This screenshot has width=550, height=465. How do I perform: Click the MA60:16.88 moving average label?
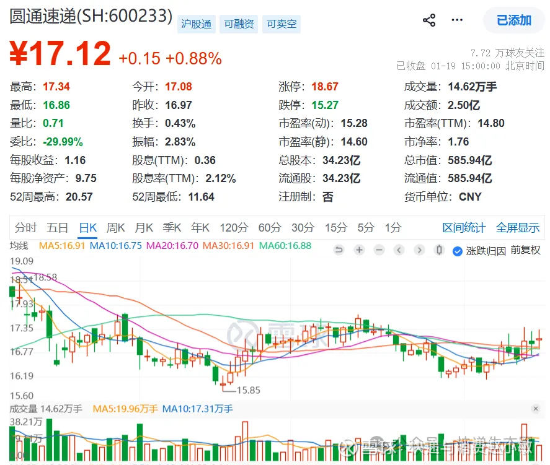(285, 245)
